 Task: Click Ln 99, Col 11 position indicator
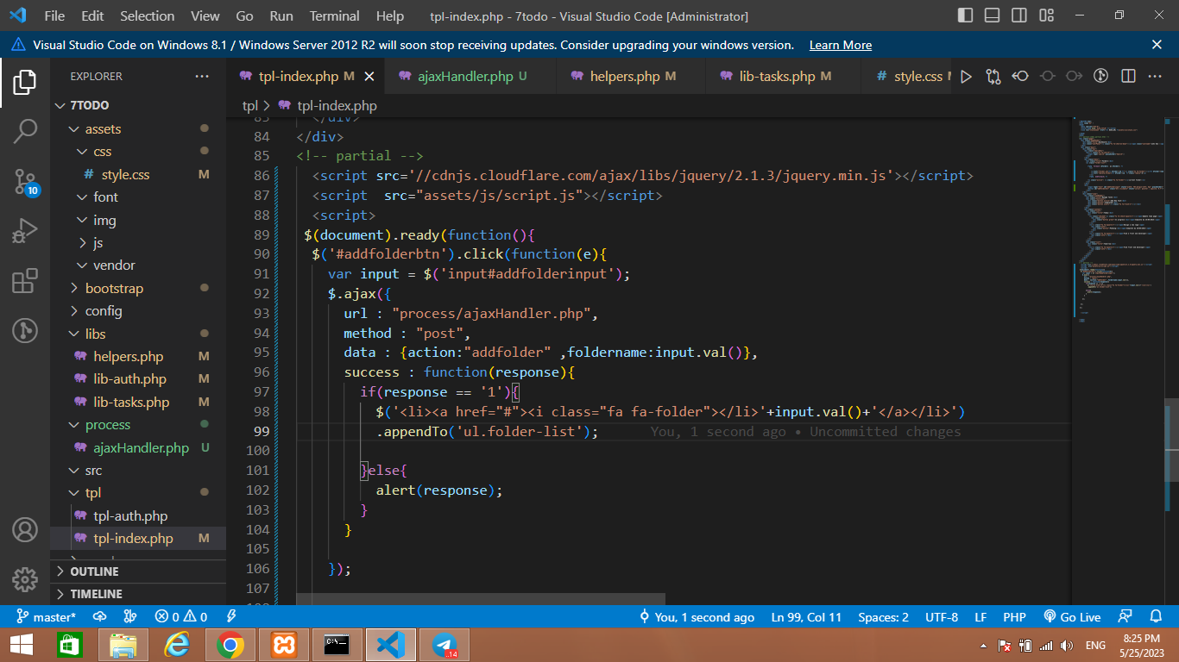click(806, 617)
